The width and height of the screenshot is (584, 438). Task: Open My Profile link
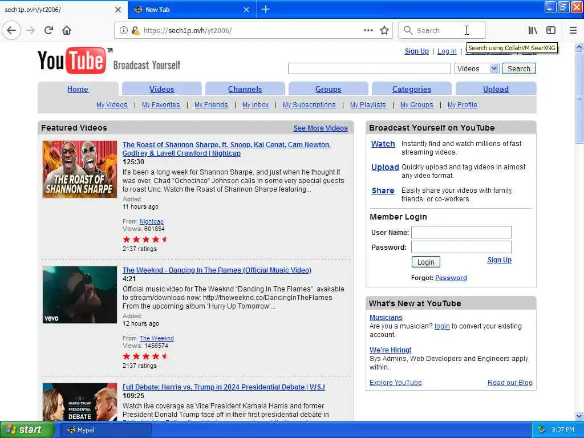pos(462,105)
